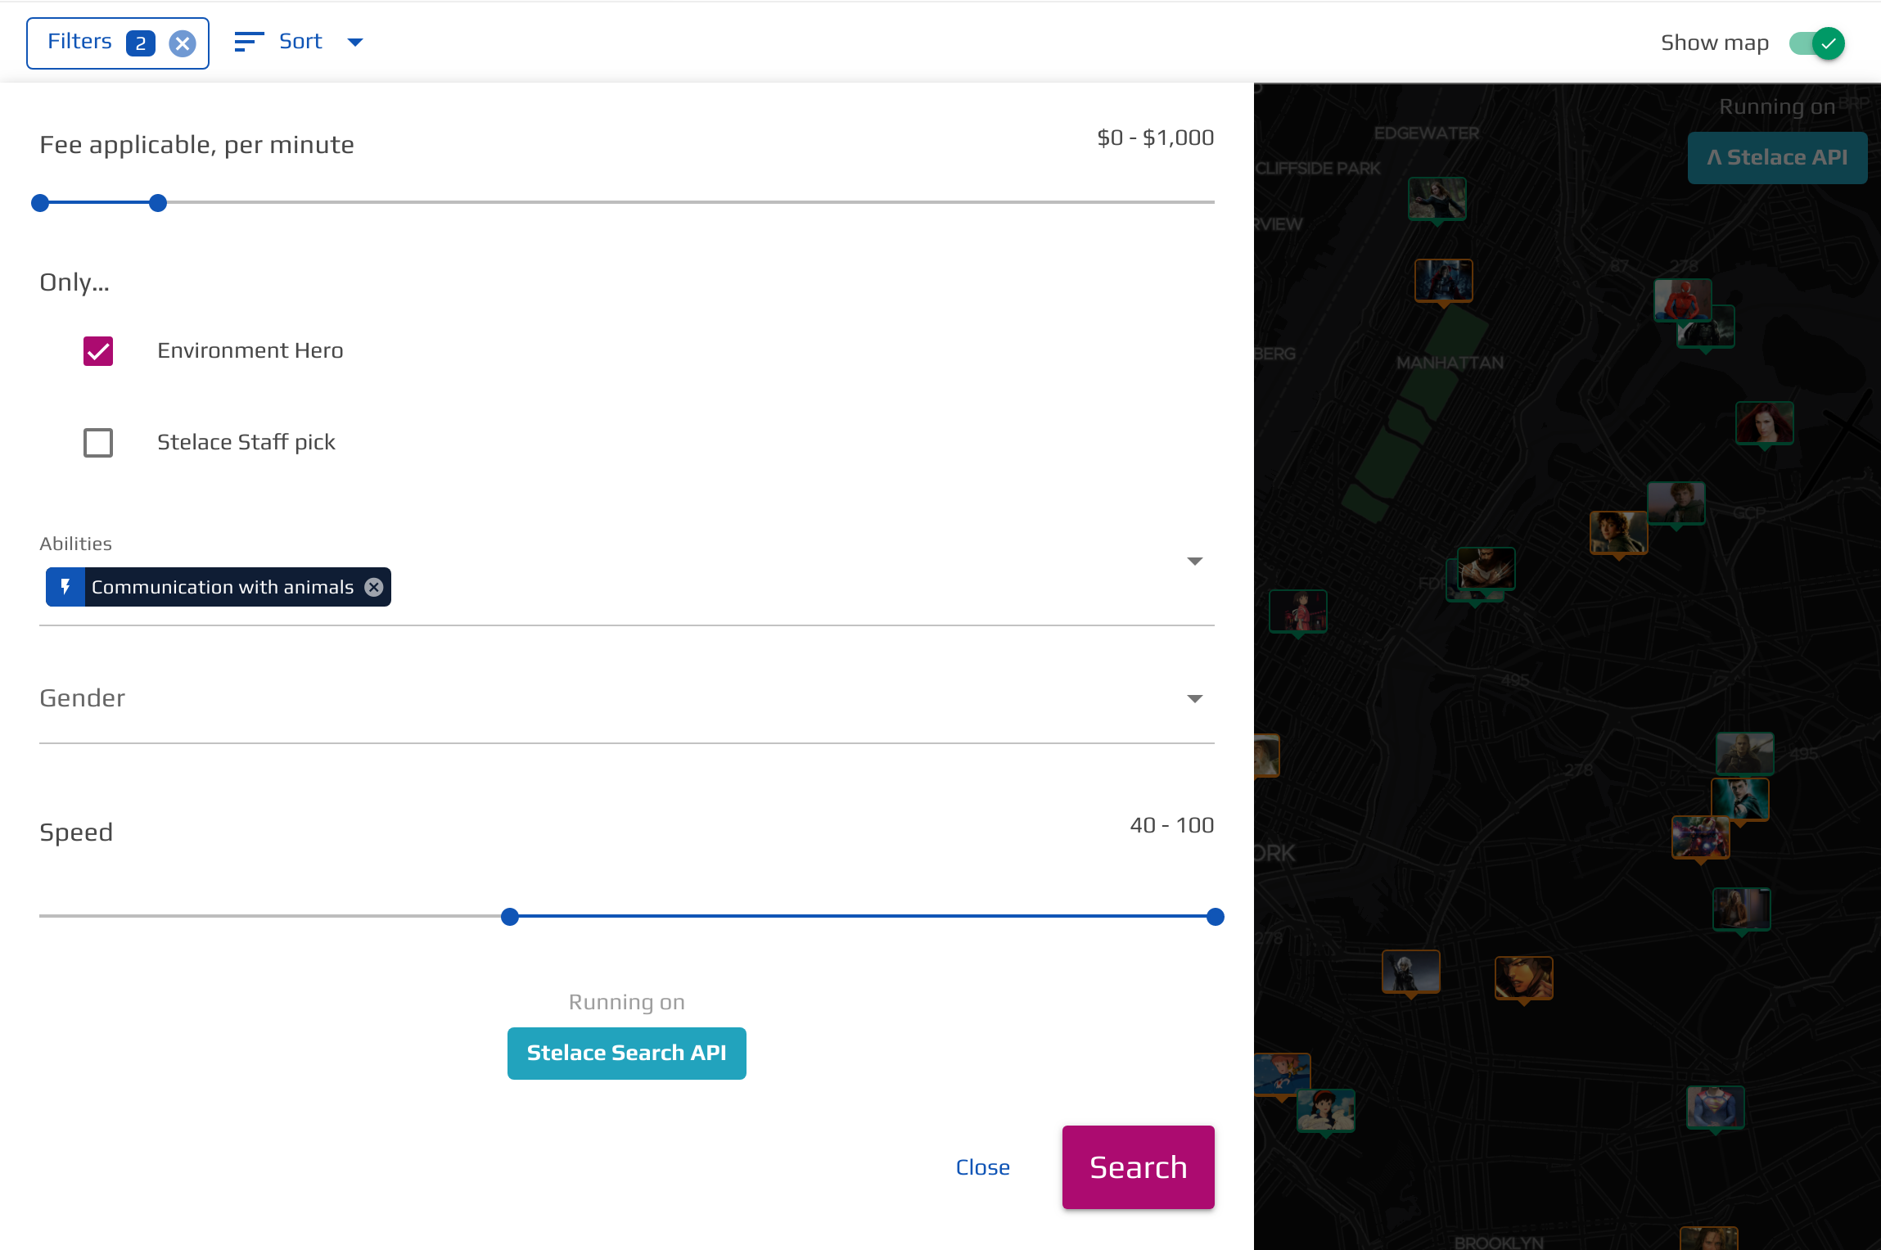The image size is (1881, 1250).
Task: Click the Gender select field
Action: pyautogui.click(x=627, y=698)
